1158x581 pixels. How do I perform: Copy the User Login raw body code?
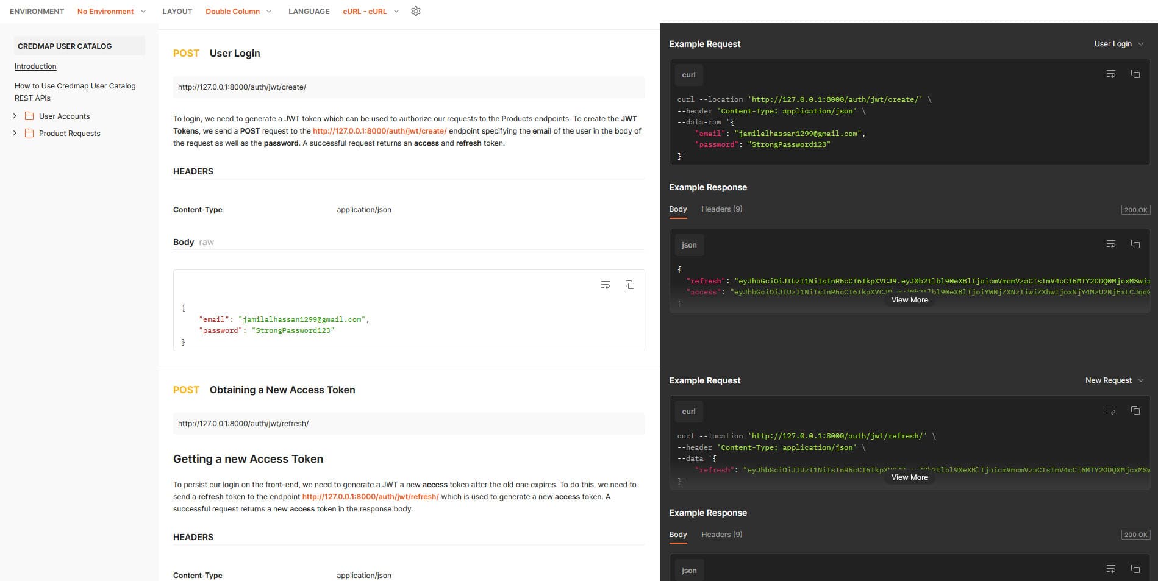point(630,285)
